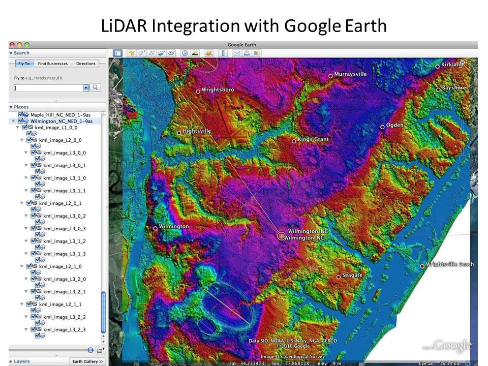Click the Places scrollbar down arrow
The height and width of the screenshot is (366, 488).
tap(104, 342)
